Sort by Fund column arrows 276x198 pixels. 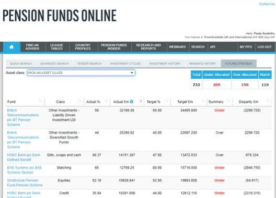tap(40, 101)
